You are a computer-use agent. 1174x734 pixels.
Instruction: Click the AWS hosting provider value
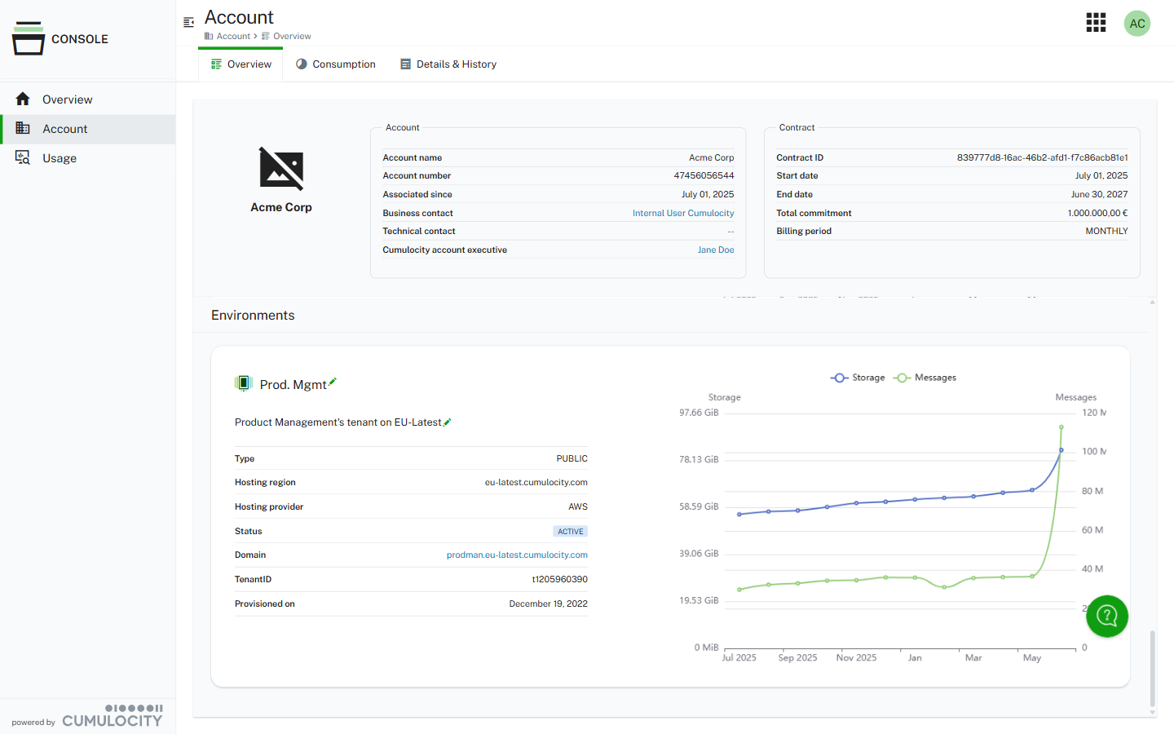[x=578, y=506]
